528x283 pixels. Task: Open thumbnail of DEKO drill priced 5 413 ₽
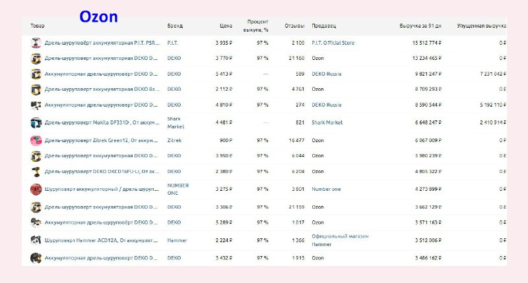pos(36,74)
